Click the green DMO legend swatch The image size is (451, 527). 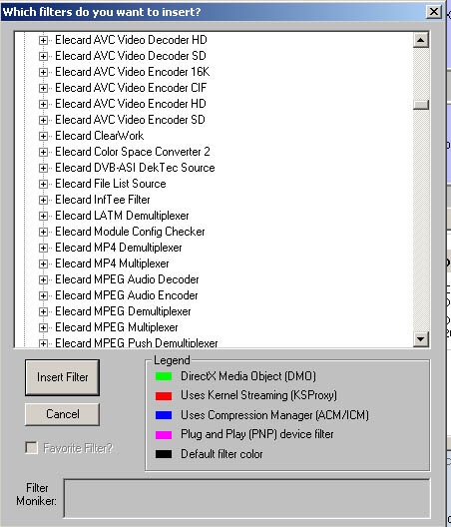pyautogui.click(x=164, y=376)
